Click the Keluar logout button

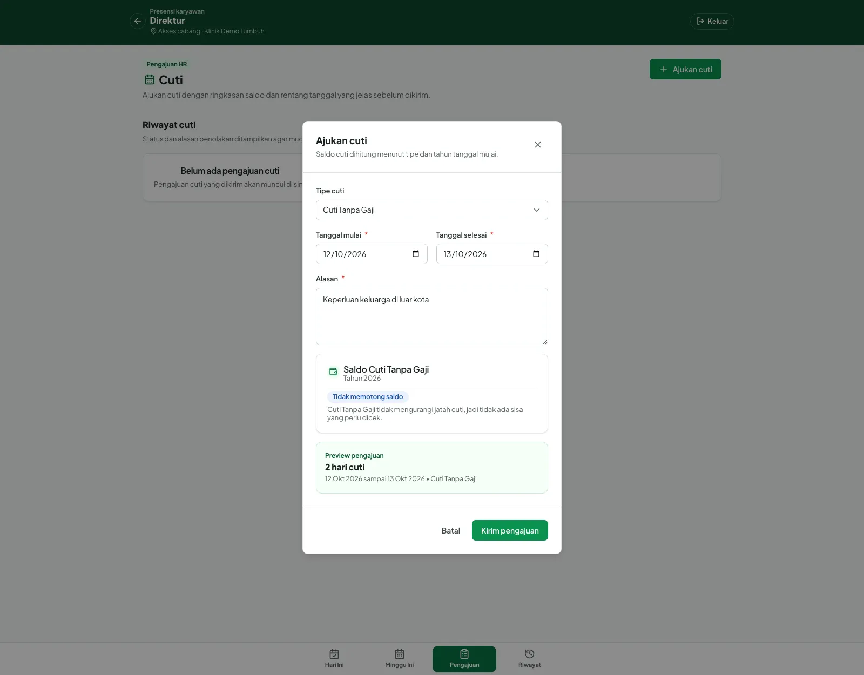coord(712,21)
